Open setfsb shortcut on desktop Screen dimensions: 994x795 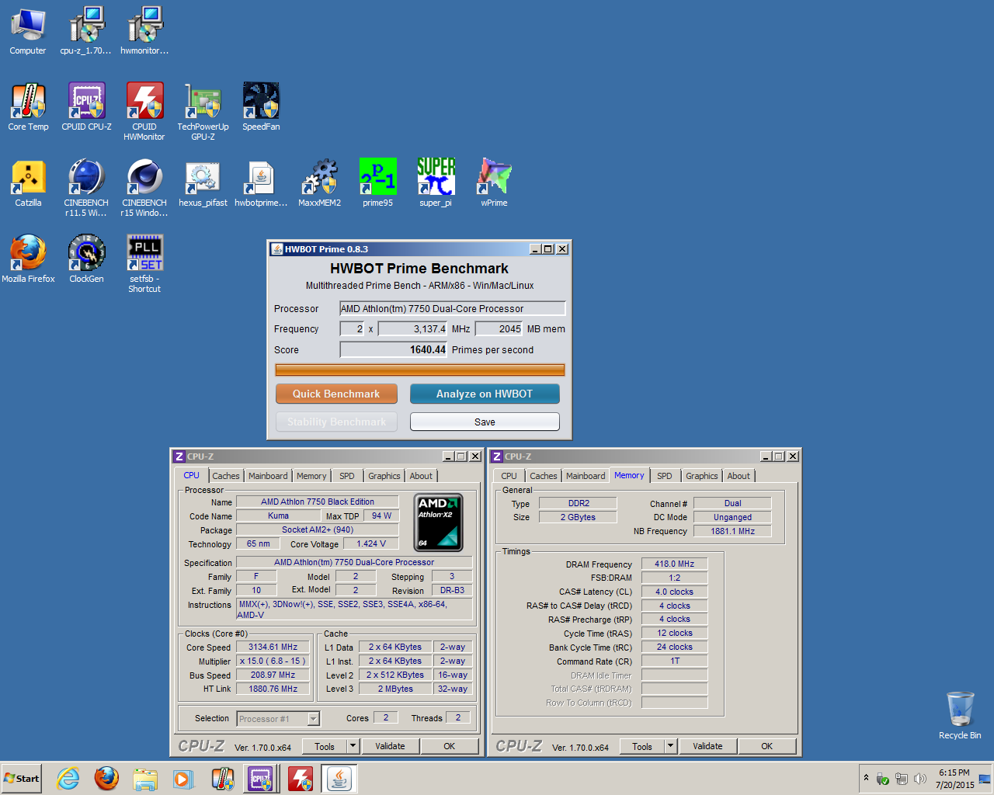pyautogui.click(x=144, y=263)
